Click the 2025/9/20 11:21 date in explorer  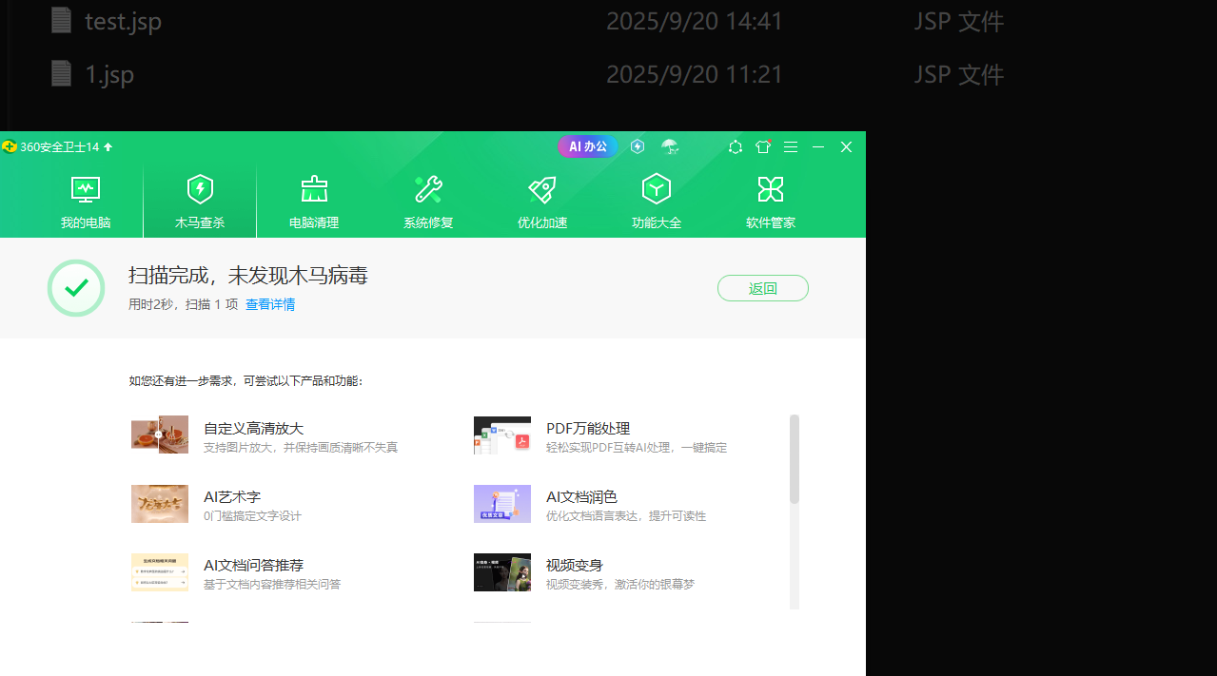click(x=695, y=74)
